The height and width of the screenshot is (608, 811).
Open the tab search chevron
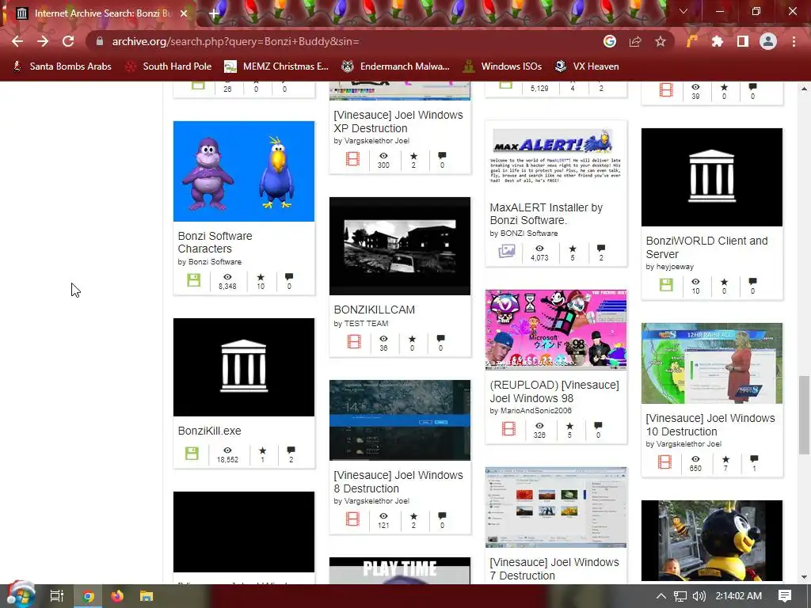click(683, 11)
